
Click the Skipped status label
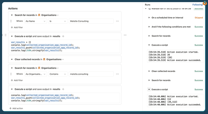pos(199,18)
